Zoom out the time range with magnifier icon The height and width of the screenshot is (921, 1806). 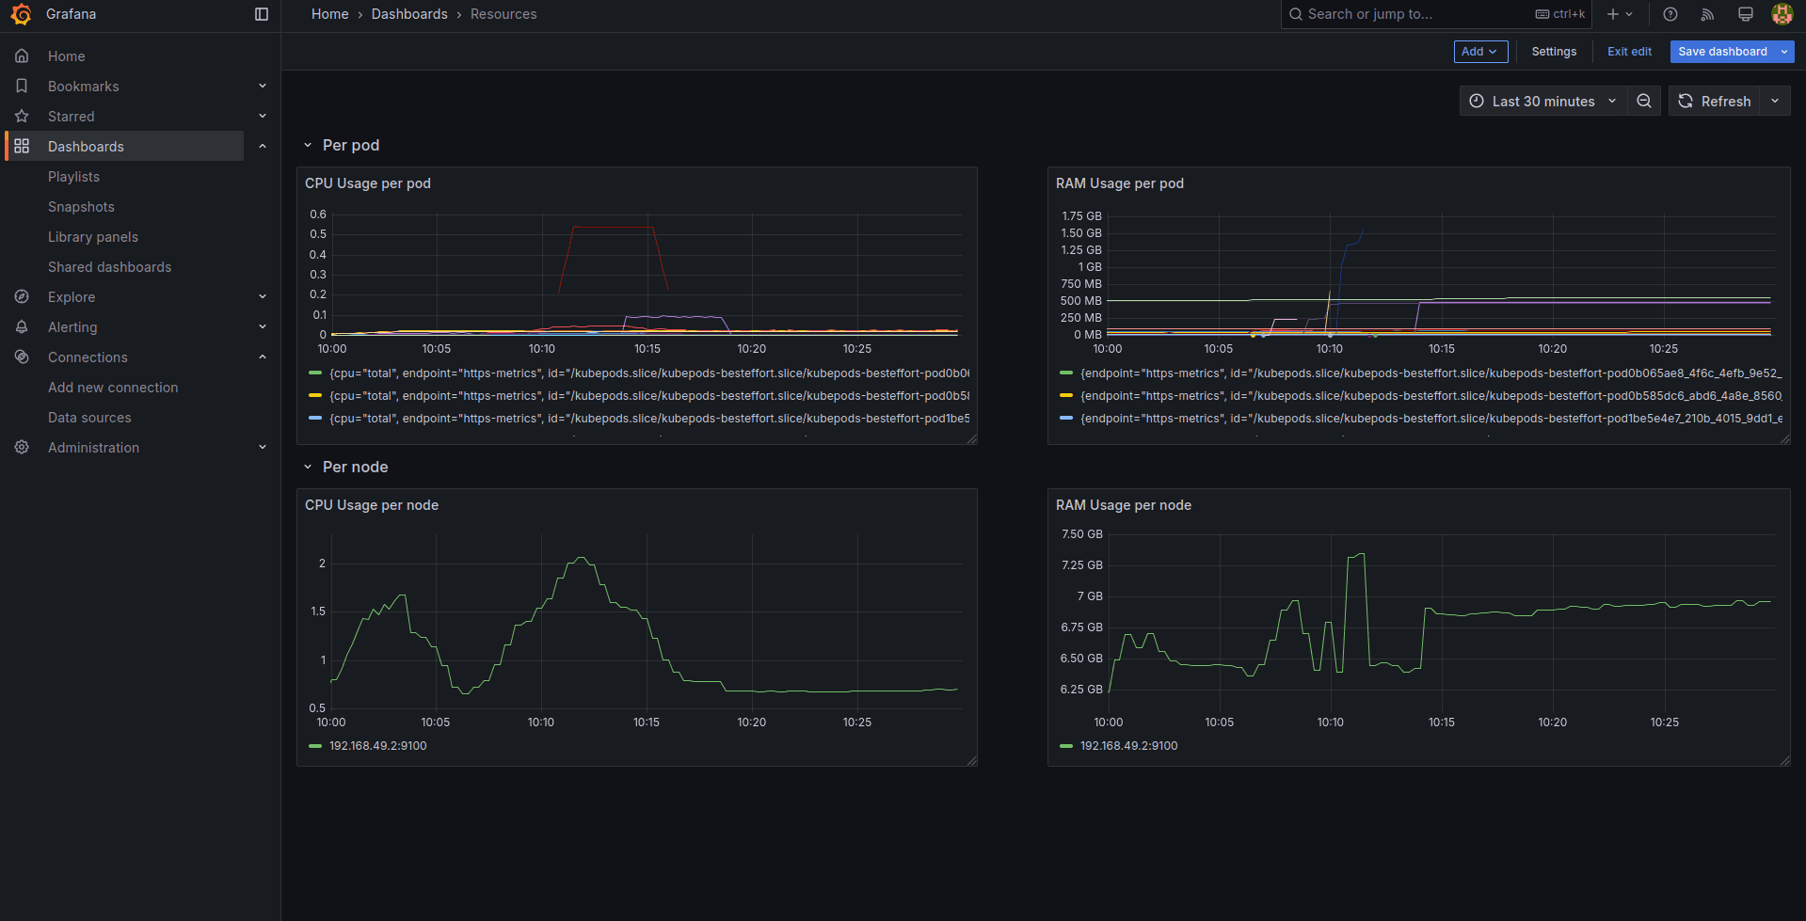1643,101
